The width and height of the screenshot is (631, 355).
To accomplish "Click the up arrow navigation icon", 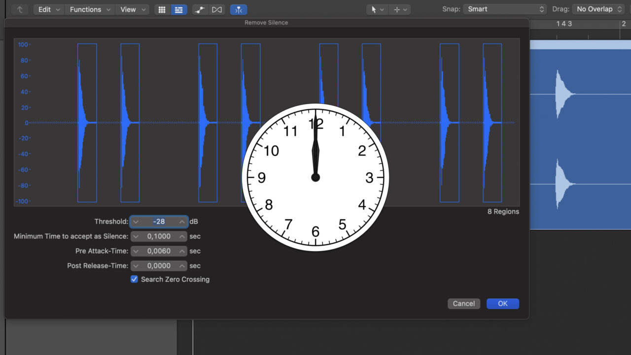I will point(20,9).
